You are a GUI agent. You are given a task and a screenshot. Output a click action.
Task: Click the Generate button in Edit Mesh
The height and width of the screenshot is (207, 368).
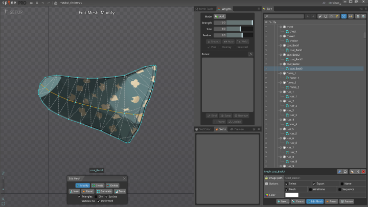coord(104,191)
